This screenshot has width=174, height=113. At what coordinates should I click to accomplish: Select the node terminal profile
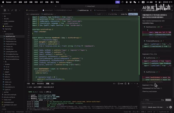tap(121, 83)
